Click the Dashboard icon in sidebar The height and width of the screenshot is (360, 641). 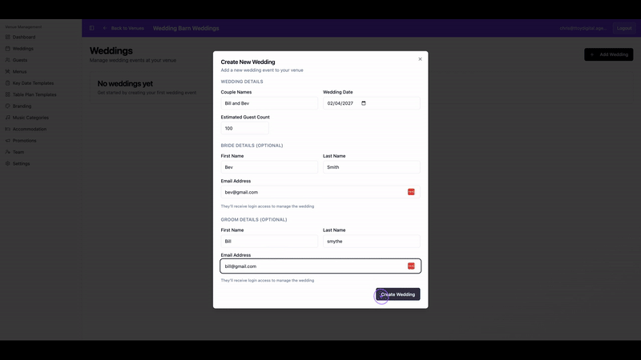[7, 37]
